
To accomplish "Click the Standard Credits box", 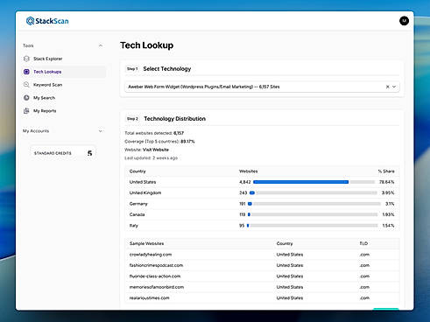I will (63, 153).
